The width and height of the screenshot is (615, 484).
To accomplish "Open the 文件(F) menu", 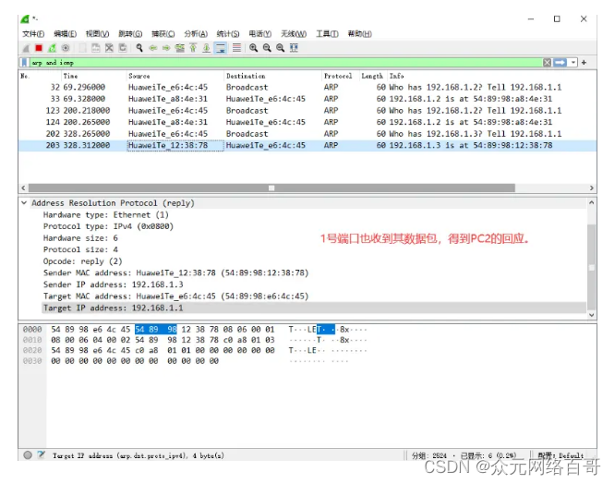I will 33,34.
